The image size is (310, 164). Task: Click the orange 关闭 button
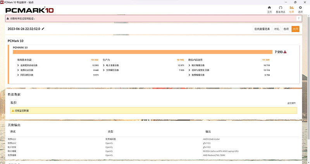(295, 29)
